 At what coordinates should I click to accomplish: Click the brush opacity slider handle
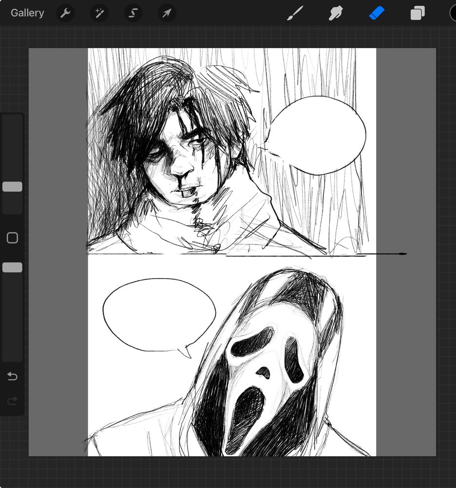pos(13,267)
